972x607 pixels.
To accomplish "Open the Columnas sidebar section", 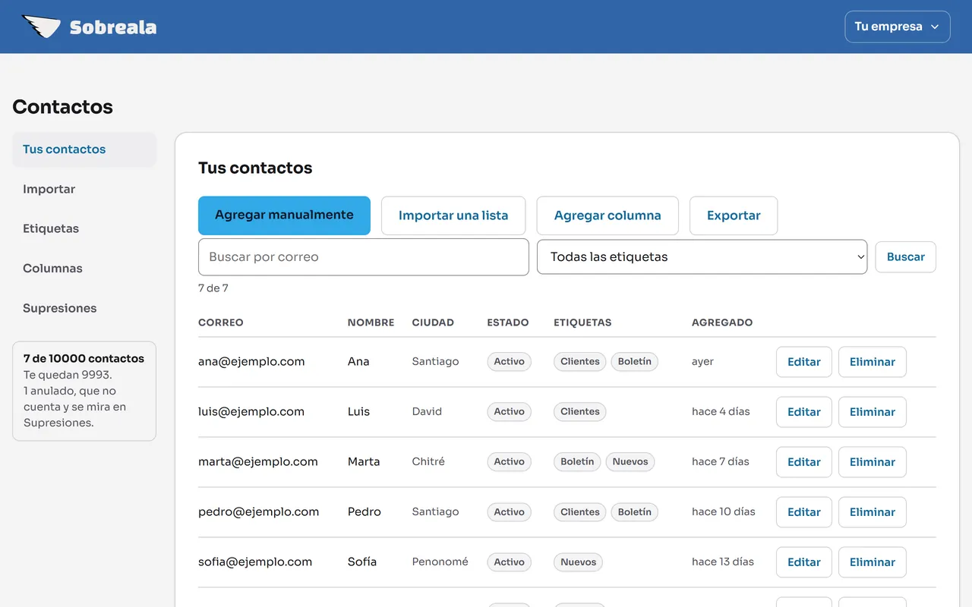I will click(x=84, y=269).
